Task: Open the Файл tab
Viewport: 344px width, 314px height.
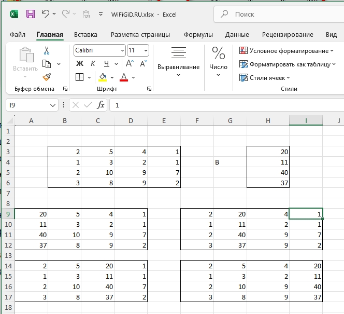Action: 18,34
